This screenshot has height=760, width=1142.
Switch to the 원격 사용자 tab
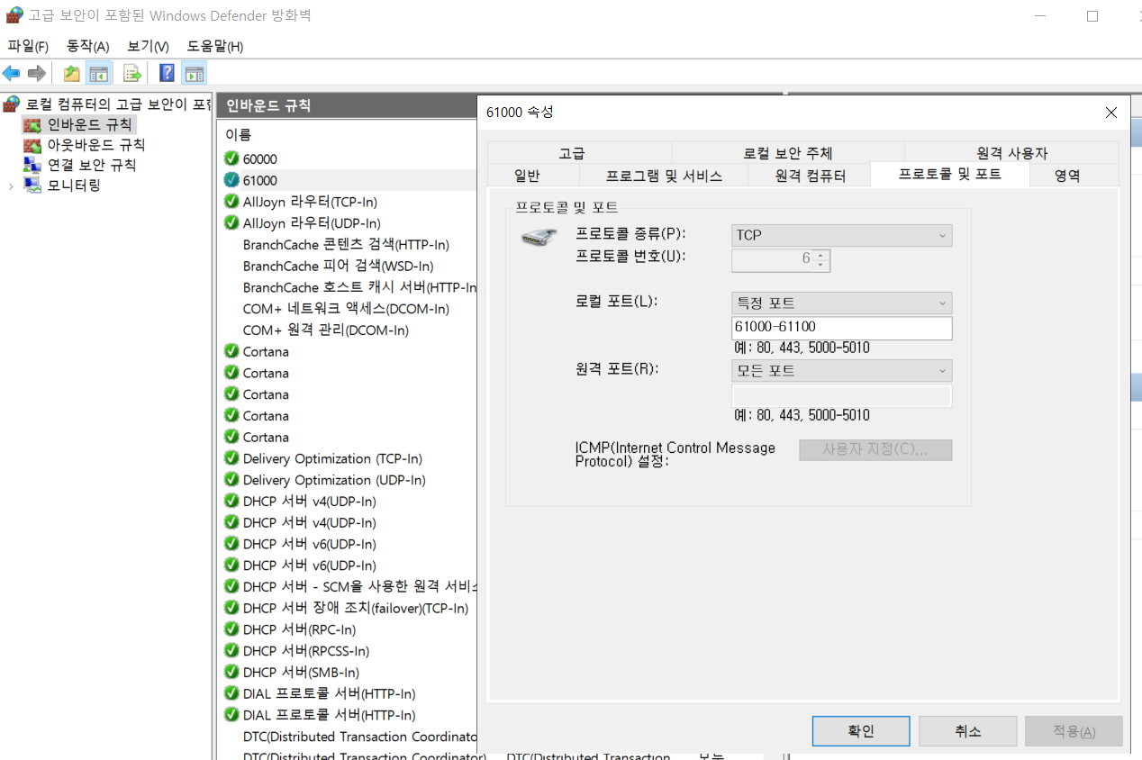[x=1012, y=153]
